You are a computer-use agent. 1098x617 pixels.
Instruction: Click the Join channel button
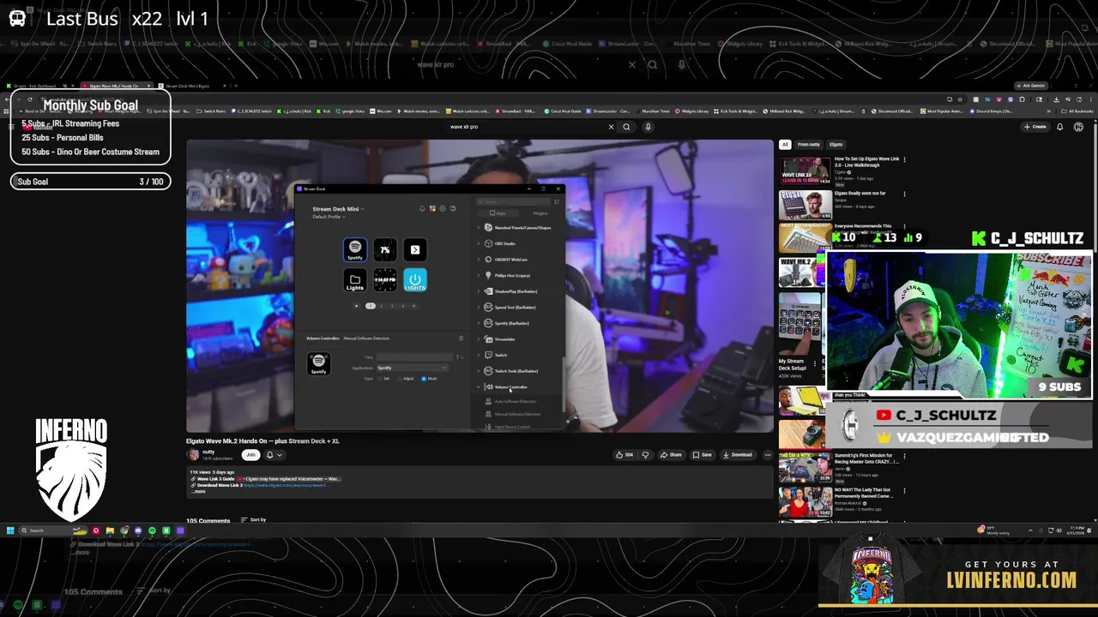pos(250,455)
